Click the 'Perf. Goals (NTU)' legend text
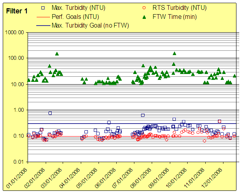Screen dimensions: 240x194 tap(76, 17)
